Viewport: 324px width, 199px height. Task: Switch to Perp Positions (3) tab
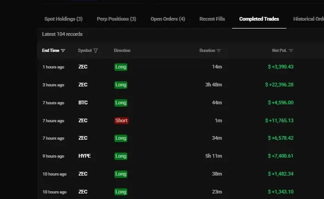(x=116, y=19)
